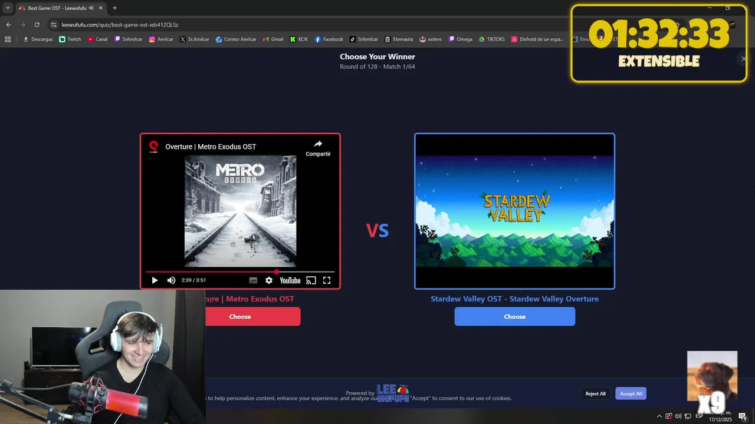
Task: Open the TIKTOKS bookmark
Action: click(492, 39)
